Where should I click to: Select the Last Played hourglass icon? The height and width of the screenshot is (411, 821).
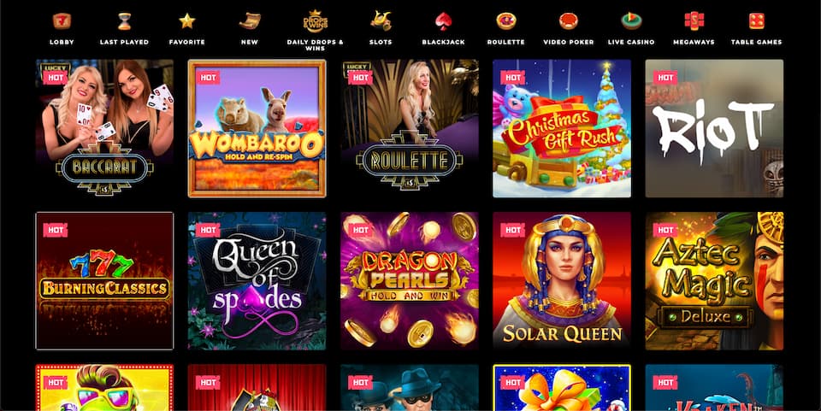click(124, 21)
